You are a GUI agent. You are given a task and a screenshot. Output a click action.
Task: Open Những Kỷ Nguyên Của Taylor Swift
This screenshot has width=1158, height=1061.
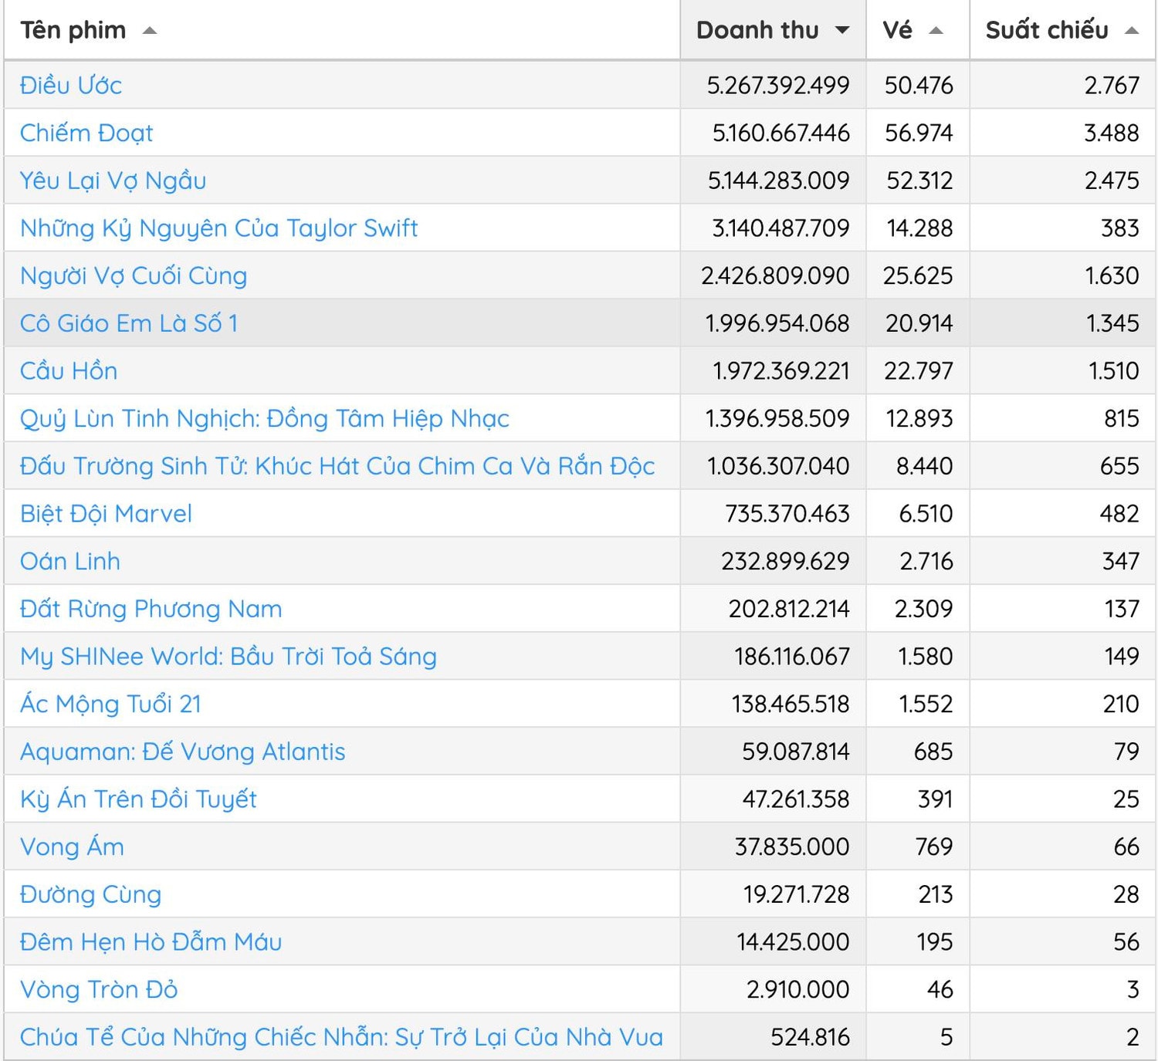218,228
